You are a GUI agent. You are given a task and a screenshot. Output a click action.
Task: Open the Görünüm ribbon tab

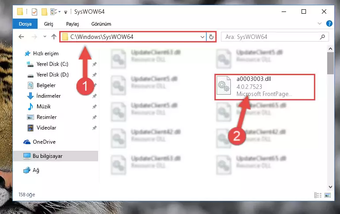click(101, 24)
